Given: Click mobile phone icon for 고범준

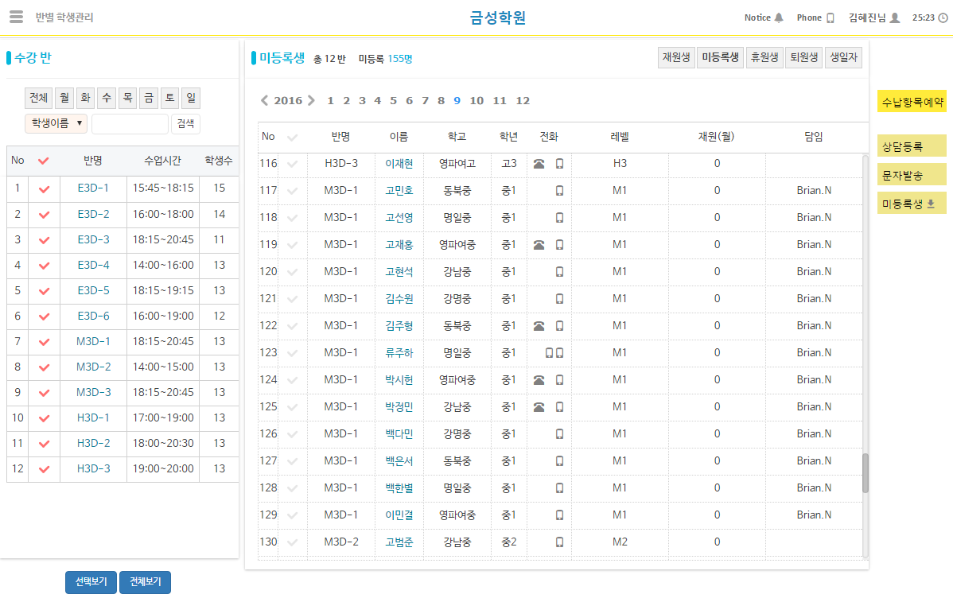Looking at the screenshot, I should [x=560, y=542].
